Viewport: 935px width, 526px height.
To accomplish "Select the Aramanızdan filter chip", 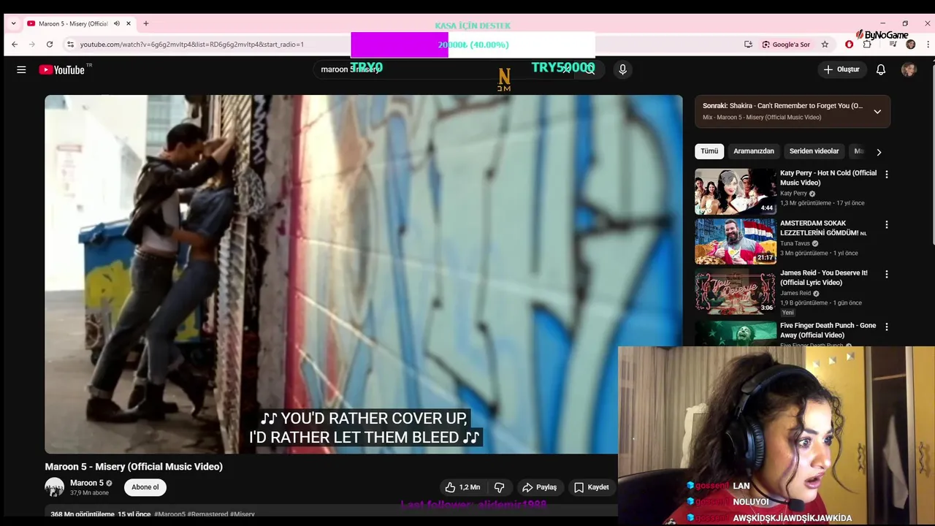I will coord(753,151).
